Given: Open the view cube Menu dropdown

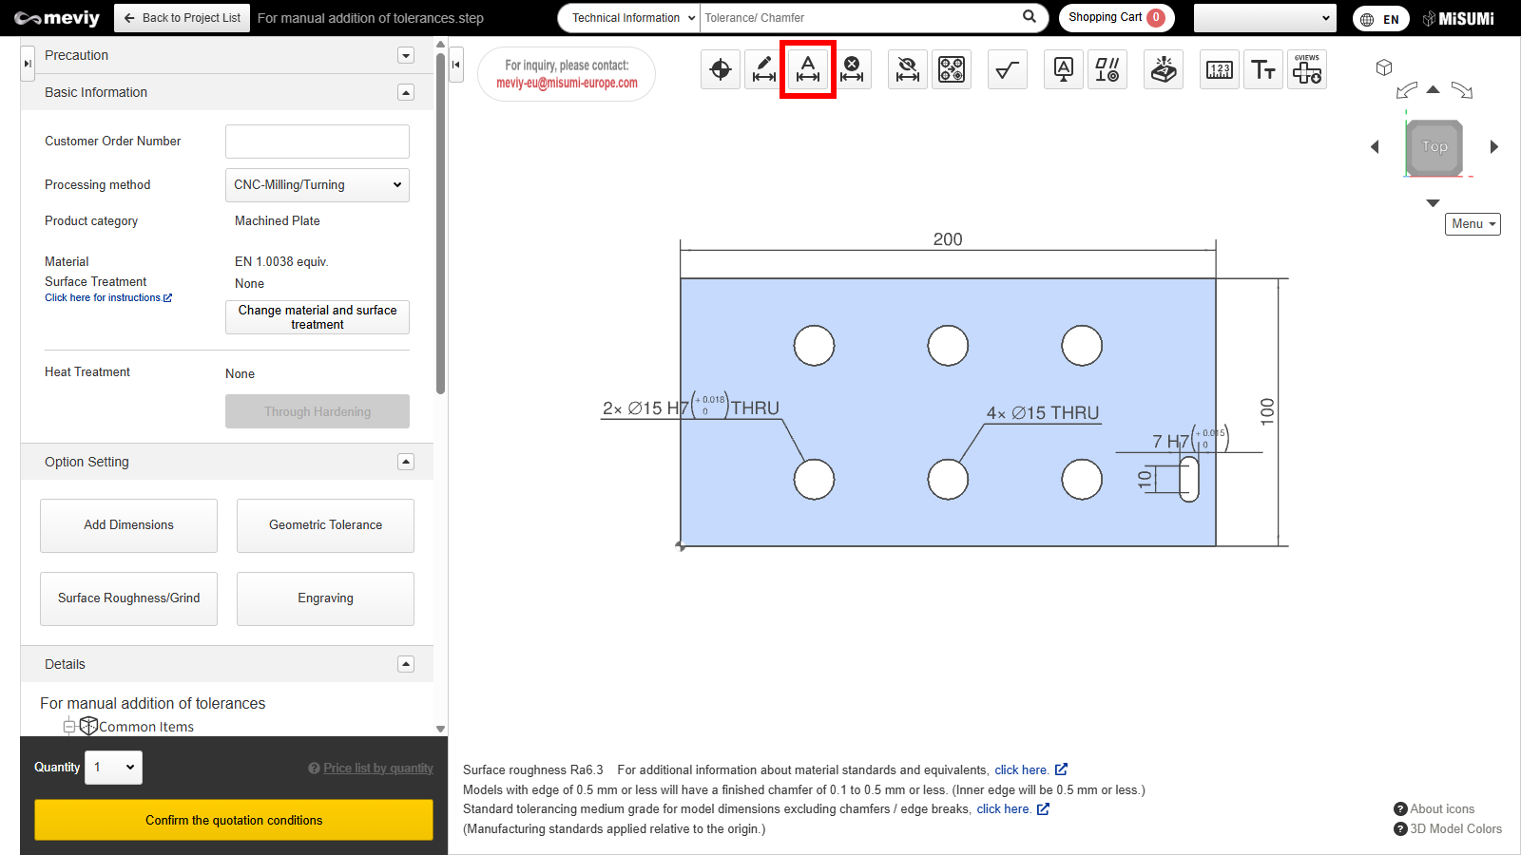Looking at the screenshot, I should [1473, 224].
